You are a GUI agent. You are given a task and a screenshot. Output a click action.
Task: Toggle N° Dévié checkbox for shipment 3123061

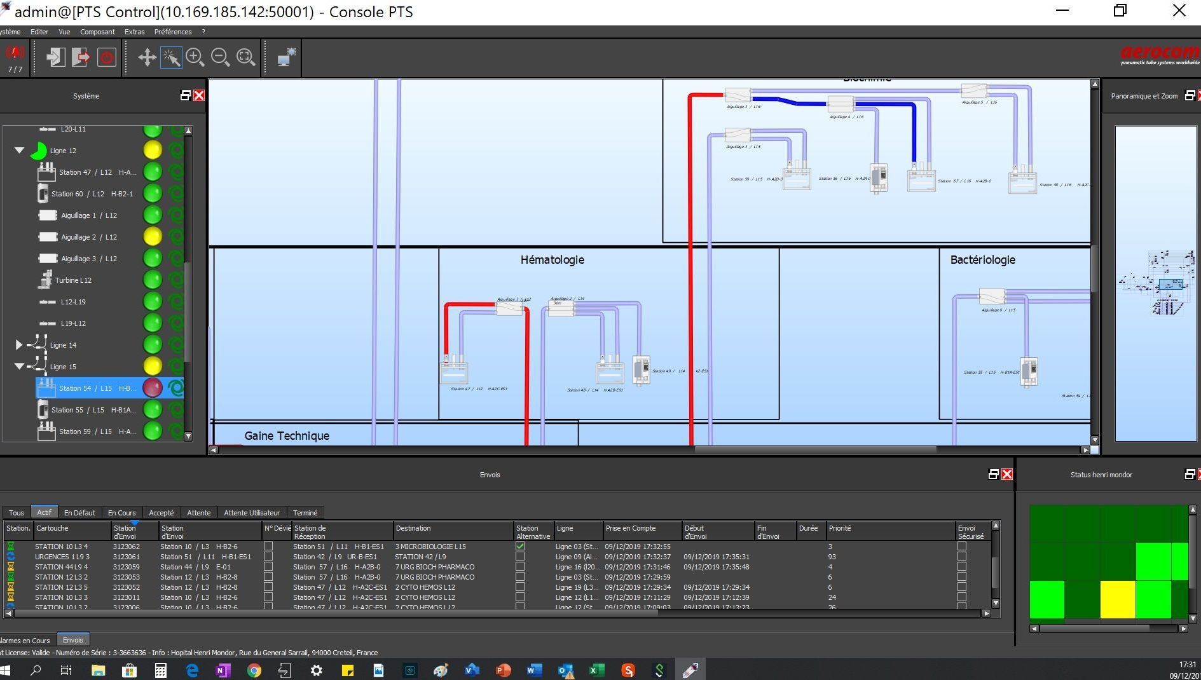click(268, 556)
